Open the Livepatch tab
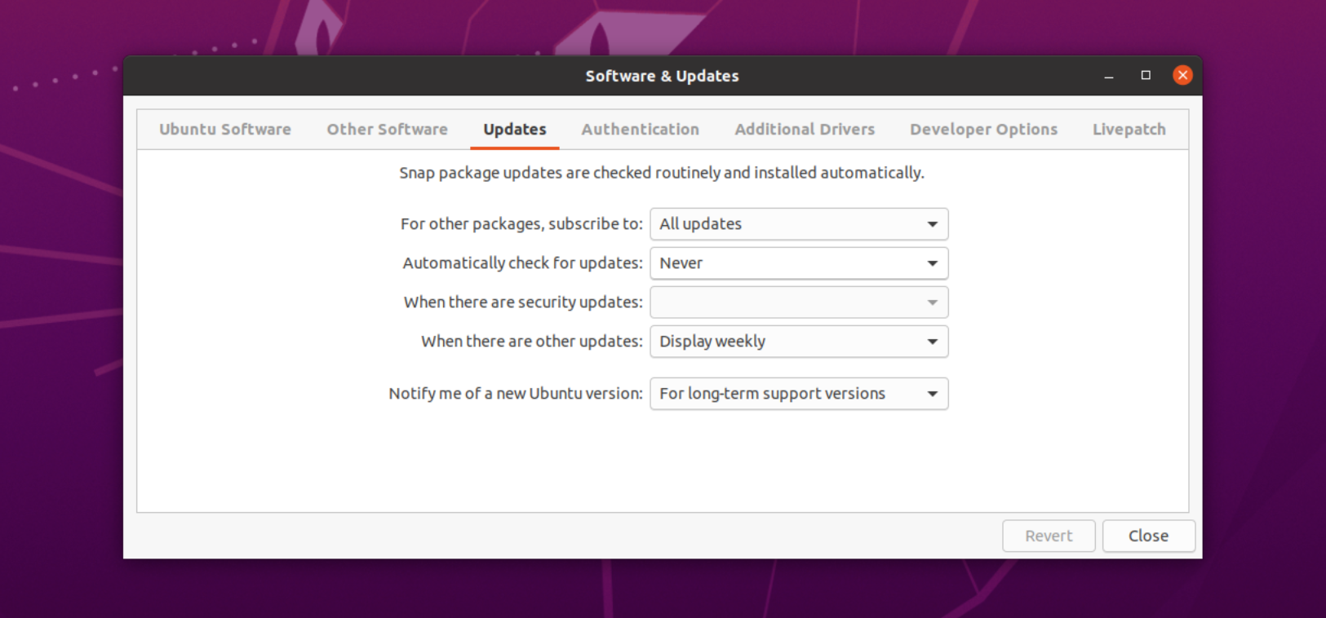 1129,129
